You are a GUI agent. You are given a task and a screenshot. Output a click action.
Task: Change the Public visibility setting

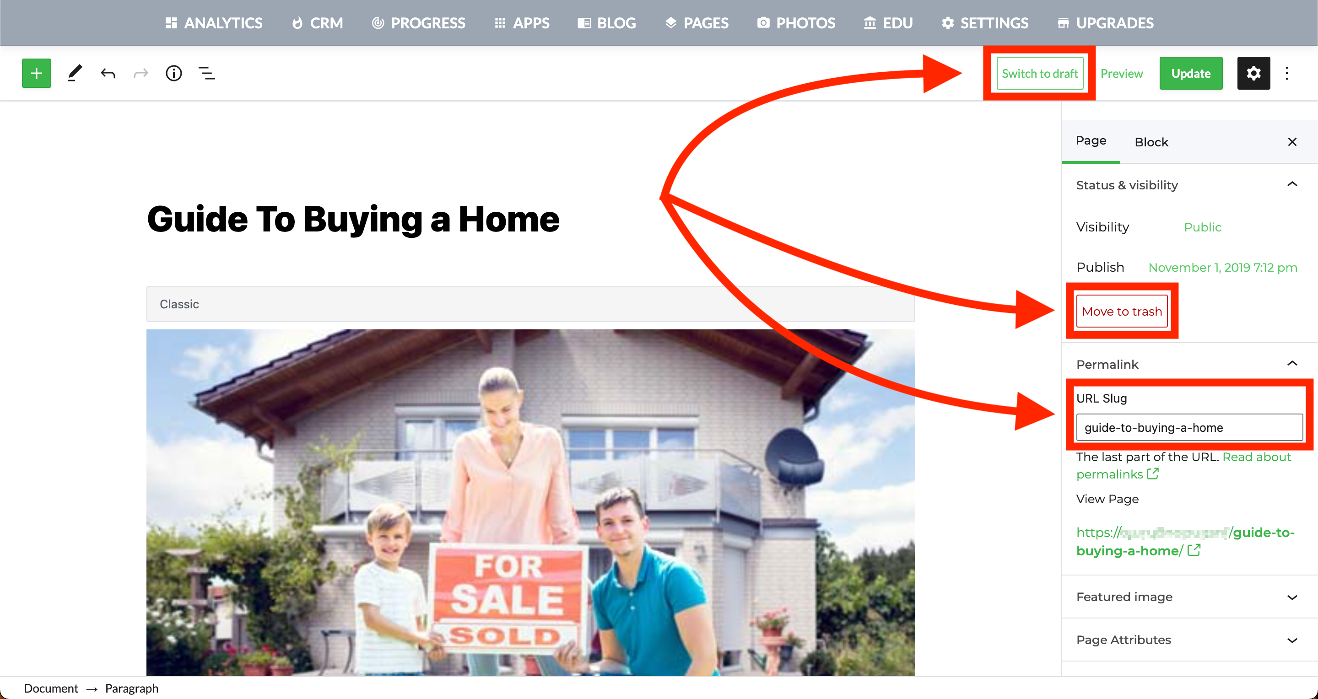pos(1202,227)
